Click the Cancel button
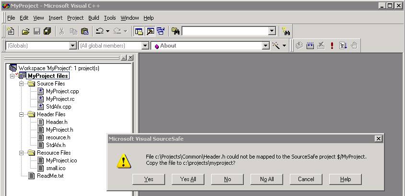 (306, 179)
